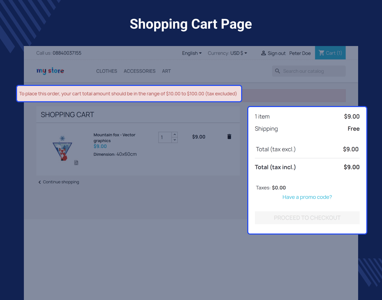The image size is (382, 300).
Task: Click the 1 item label
Action: (x=262, y=116)
